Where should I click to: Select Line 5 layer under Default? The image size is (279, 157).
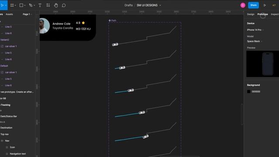[x=8, y=79]
